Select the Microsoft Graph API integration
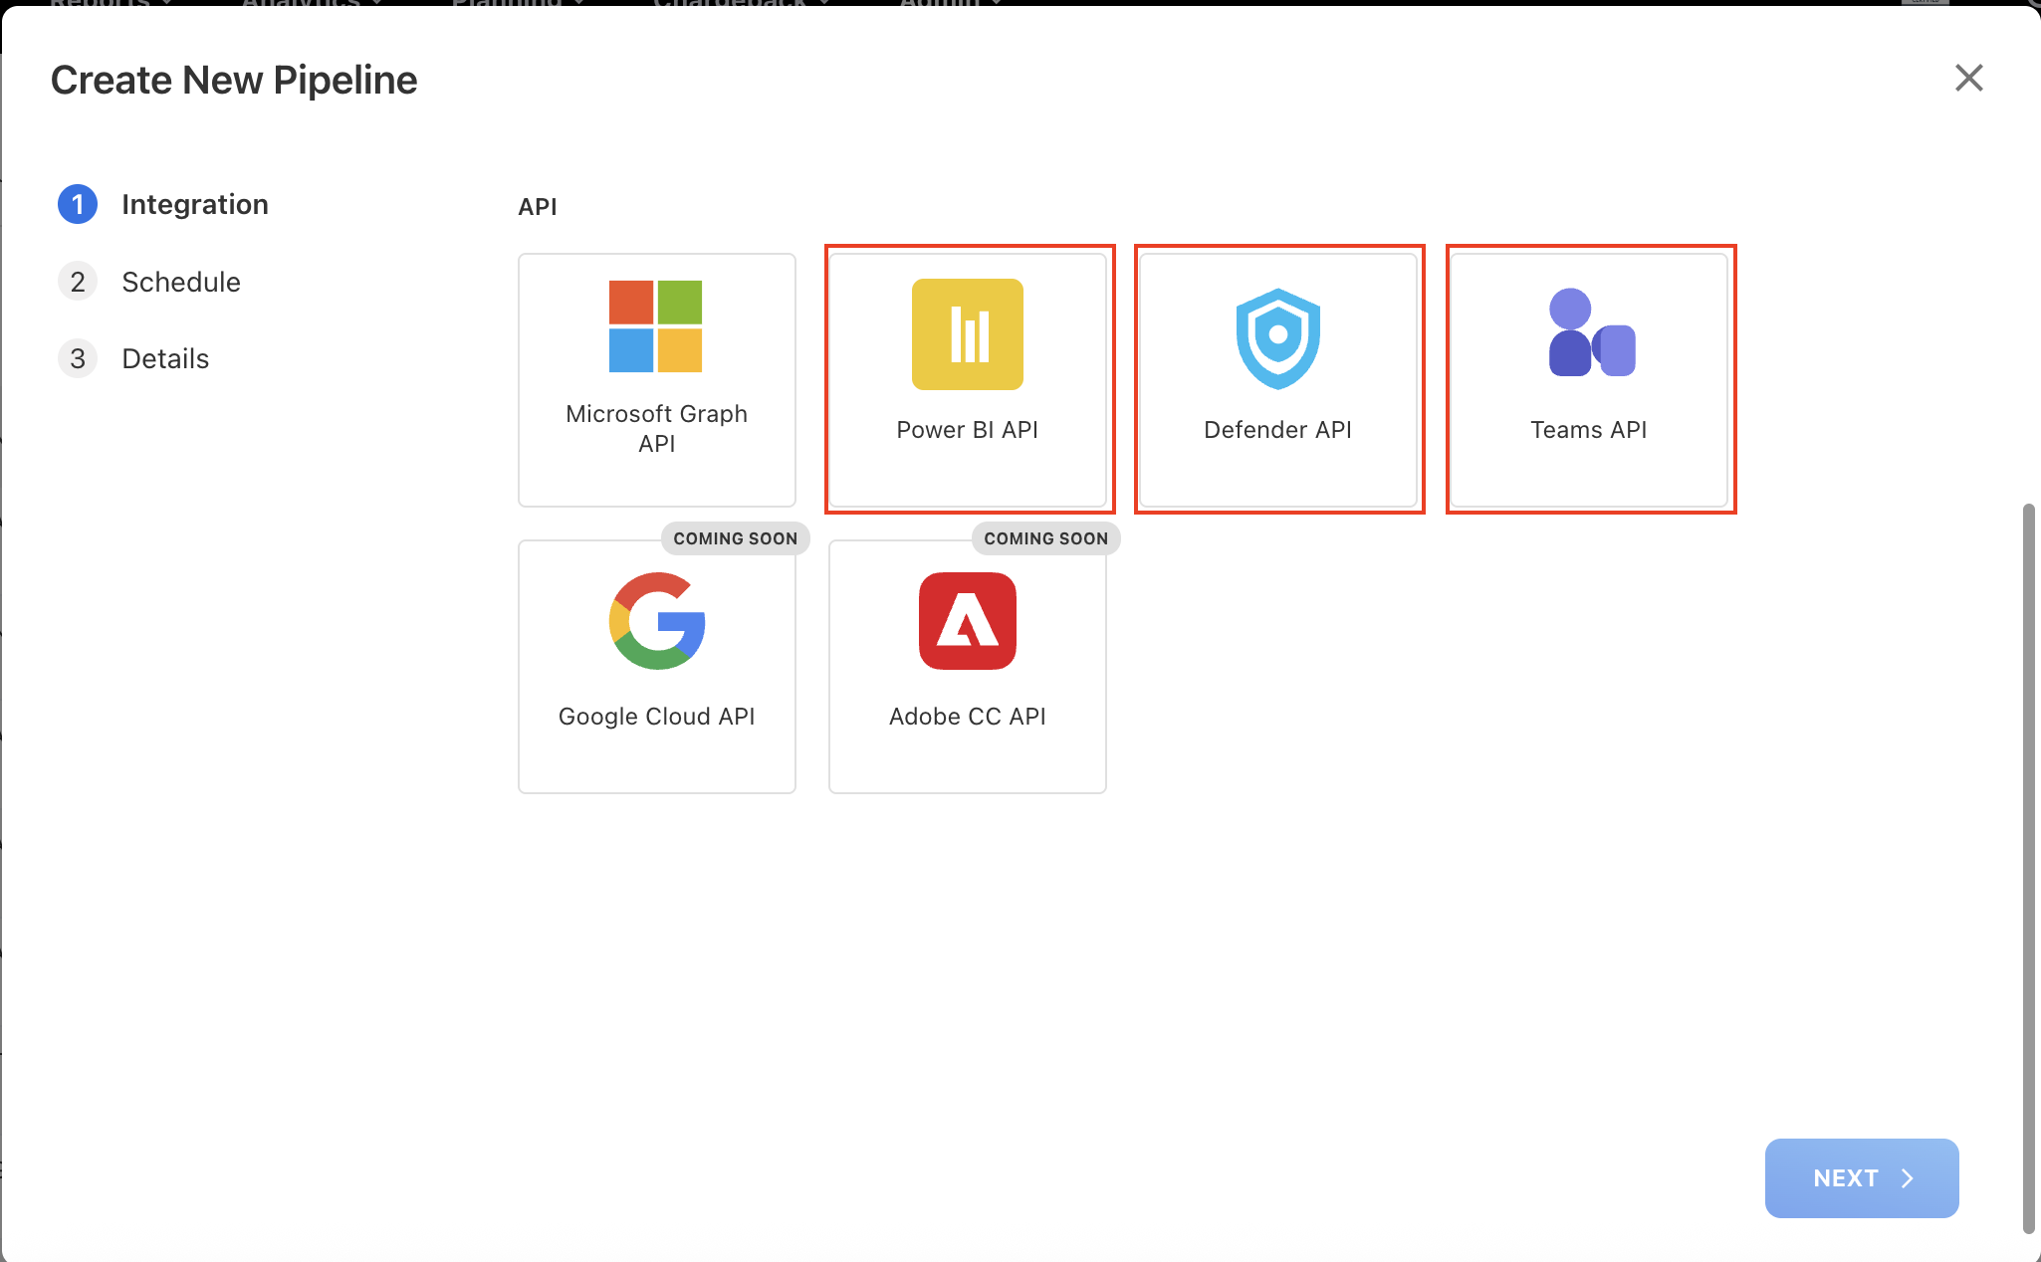The height and width of the screenshot is (1262, 2041). click(656, 380)
